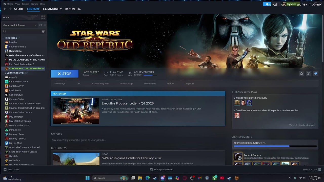Go back with the left arrow
Image resolution: width=324 pixels, height=182 pixels.
pyautogui.click(x=5, y=9)
